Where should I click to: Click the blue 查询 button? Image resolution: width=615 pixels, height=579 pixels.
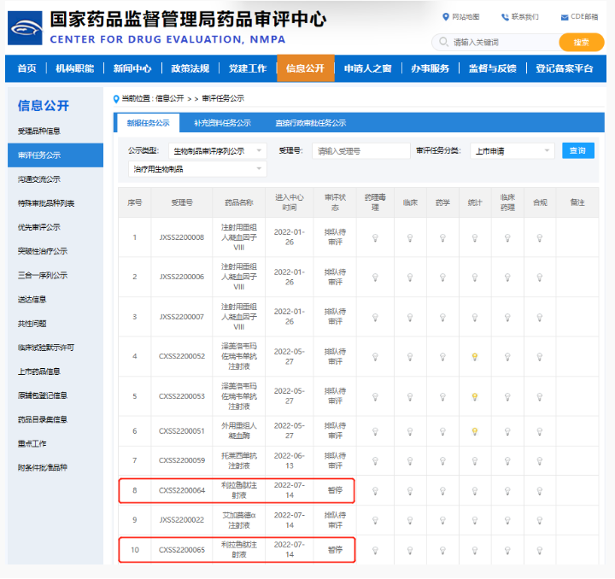coord(577,150)
